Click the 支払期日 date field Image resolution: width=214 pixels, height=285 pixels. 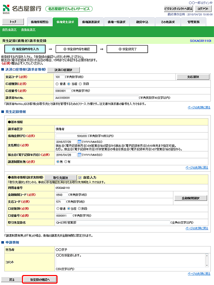point(66,142)
